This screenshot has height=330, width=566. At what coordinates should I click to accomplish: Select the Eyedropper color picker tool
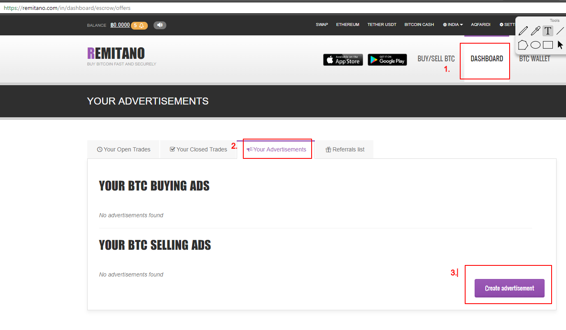tap(536, 31)
